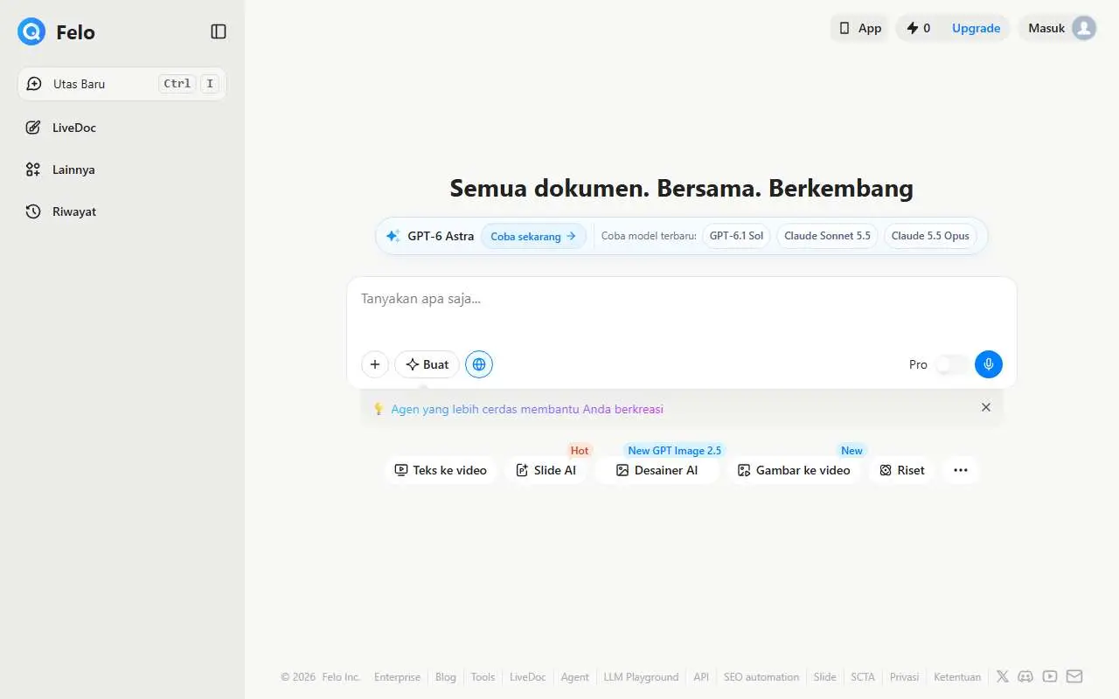Expand more tools with three dots

click(961, 470)
